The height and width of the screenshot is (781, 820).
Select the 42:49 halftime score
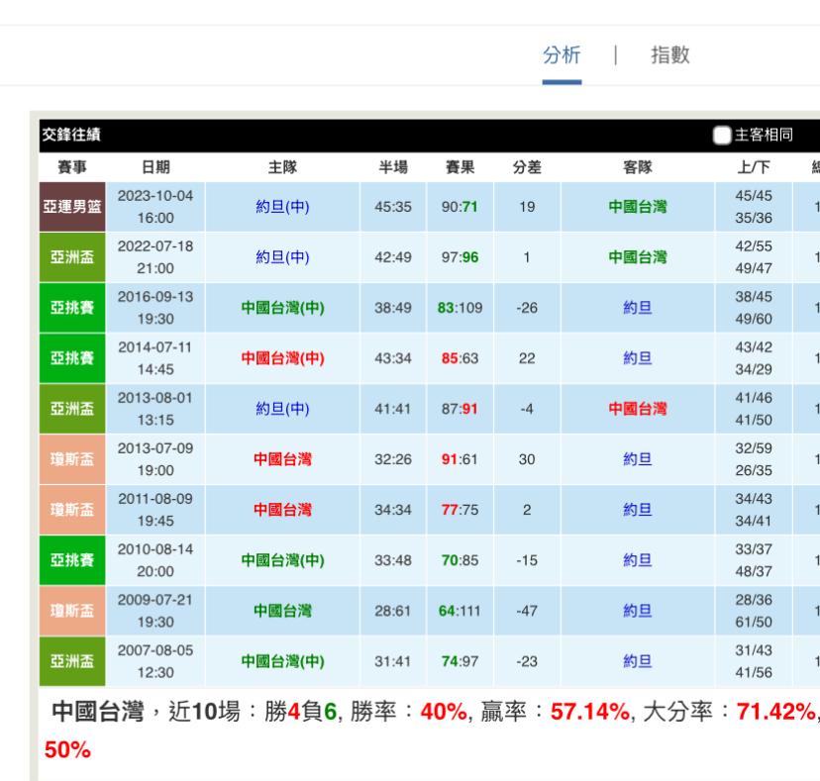(393, 257)
